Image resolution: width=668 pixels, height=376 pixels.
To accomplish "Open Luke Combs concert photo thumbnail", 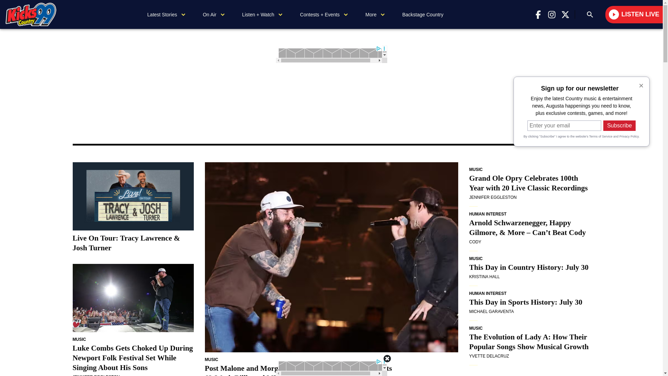I will (x=133, y=298).
